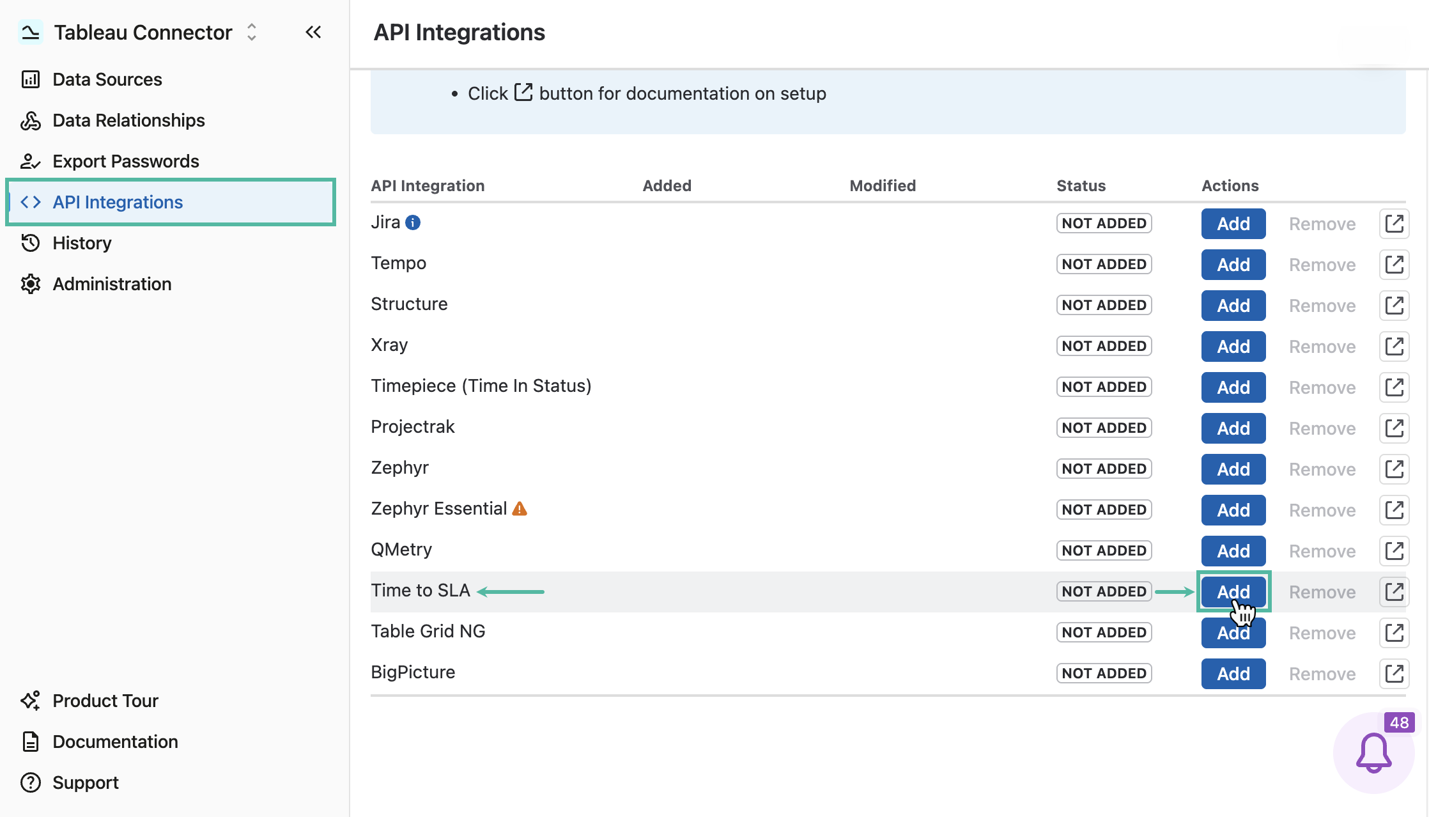This screenshot has width=1429, height=817.
Task: Click the History clock icon
Action: click(x=31, y=243)
